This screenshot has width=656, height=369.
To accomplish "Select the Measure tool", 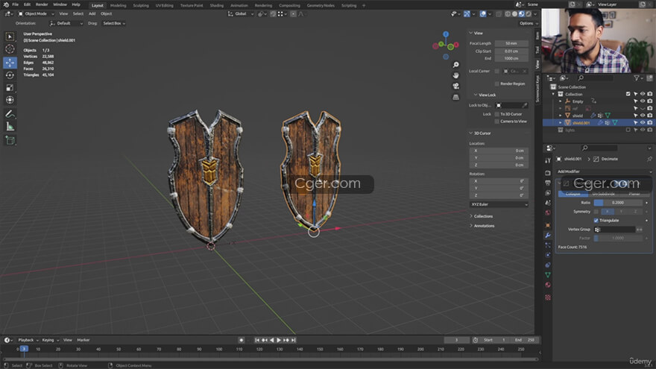I will click(x=10, y=127).
